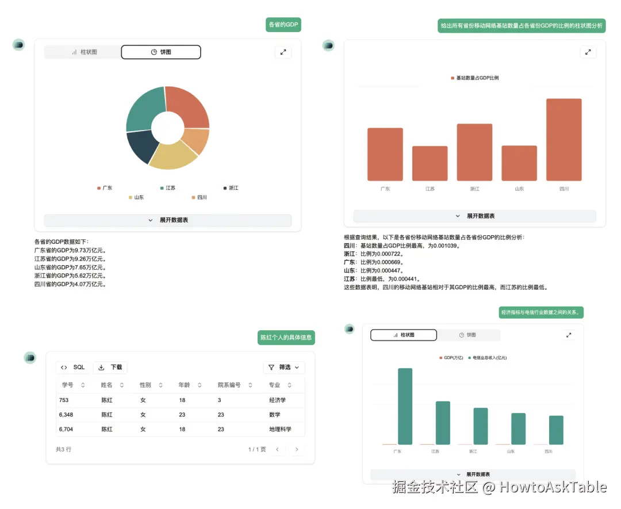Click the base station ratio query bubble
This screenshot has width=621, height=509.
click(522, 25)
